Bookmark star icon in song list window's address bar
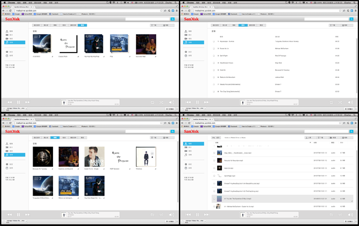Viewport: 359px width, 226px height. (340, 10)
